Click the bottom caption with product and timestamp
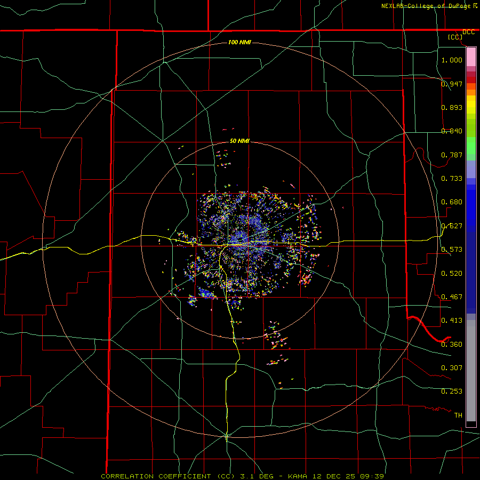Image resolution: width=480 pixels, height=480 pixels. click(242, 476)
